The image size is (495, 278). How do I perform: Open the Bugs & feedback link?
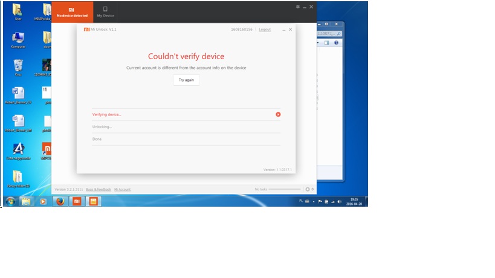click(x=99, y=189)
